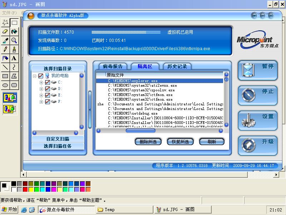Select the opaque selection mode option
Screen dimensions: 286x215
point(10,97)
